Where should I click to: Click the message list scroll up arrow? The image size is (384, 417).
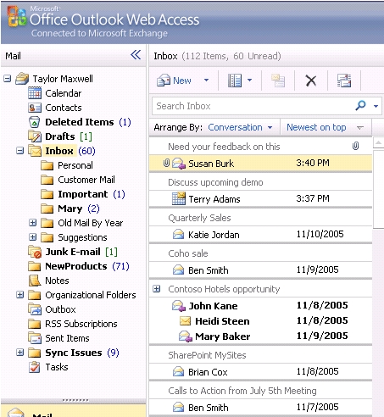379,142
